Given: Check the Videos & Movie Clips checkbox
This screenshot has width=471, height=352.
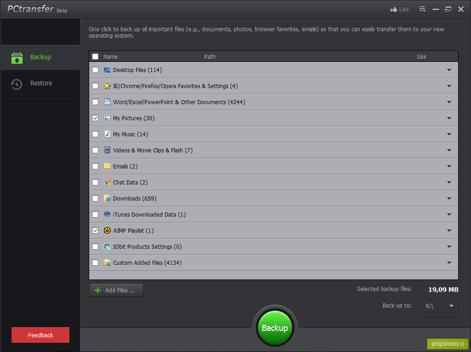Looking at the screenshot, I should (x=95, y=150).
